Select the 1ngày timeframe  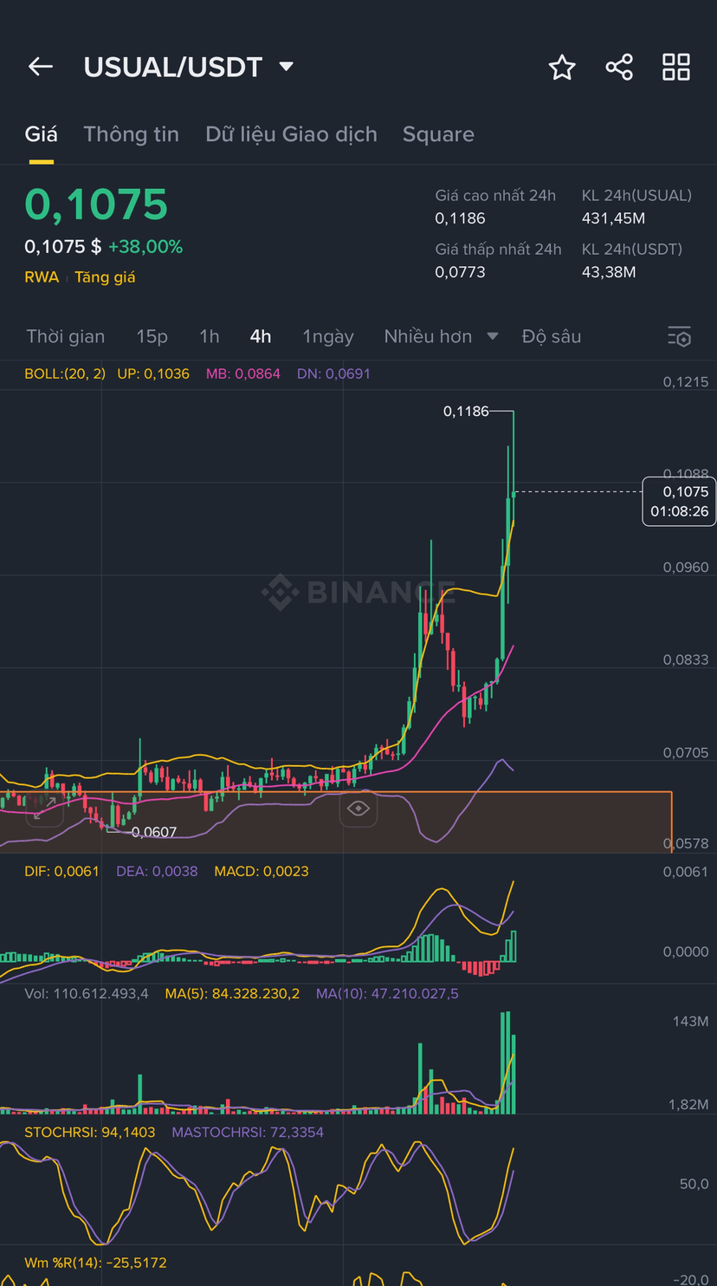(x=328, y=336)
